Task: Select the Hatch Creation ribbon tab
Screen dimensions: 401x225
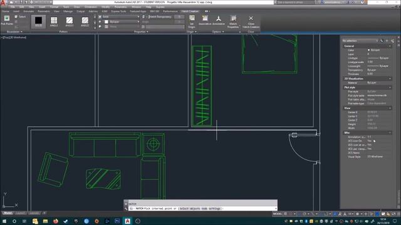Action: pyautogui.click(x=190, y=11)
